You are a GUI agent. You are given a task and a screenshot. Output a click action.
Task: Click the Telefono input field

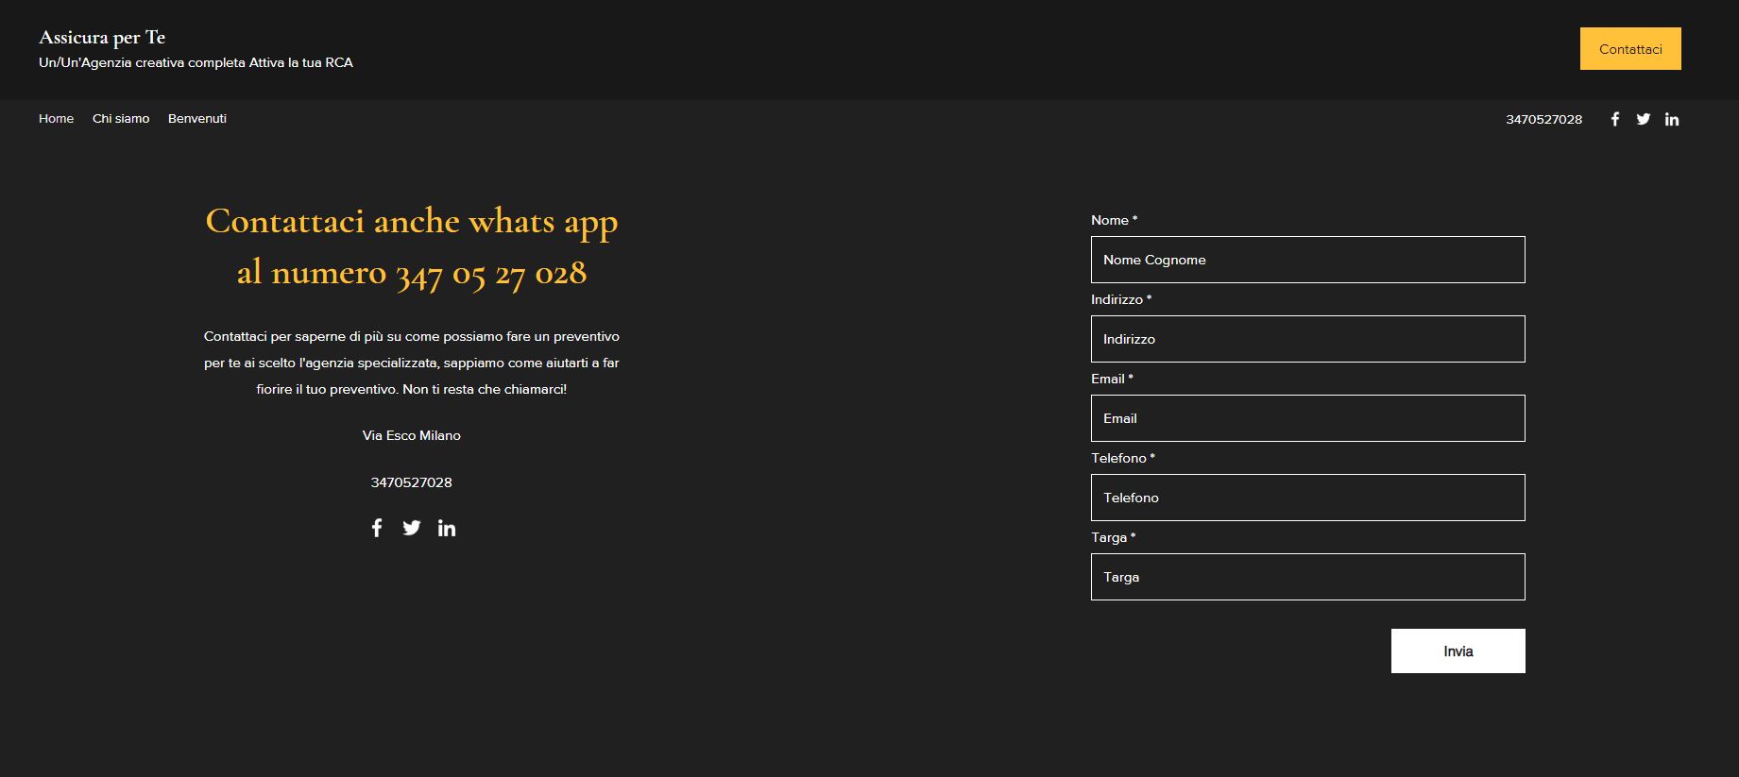pyautogui.click(x=1307, y=498)
